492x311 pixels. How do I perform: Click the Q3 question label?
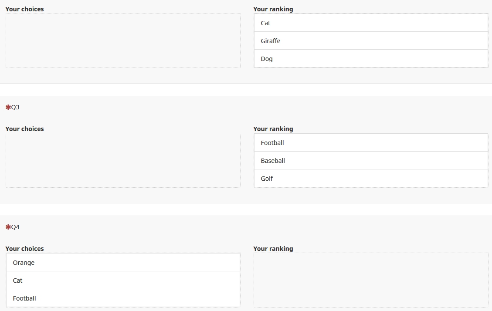(15, 107)
